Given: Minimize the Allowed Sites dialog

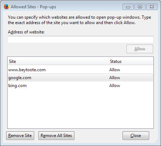Looking at the screenshot, I should coord(128,7).
